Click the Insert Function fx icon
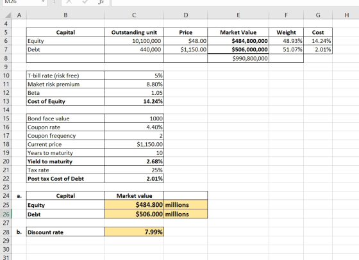This screenshot has width=359, height=260. [x=101, y=2]
